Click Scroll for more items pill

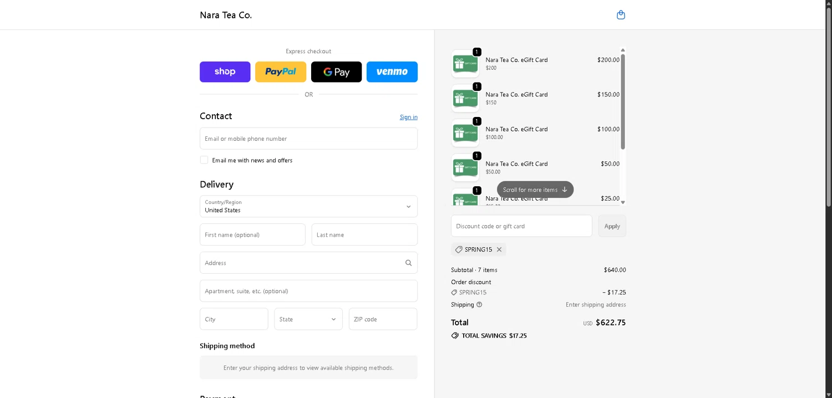coord(535,190)
